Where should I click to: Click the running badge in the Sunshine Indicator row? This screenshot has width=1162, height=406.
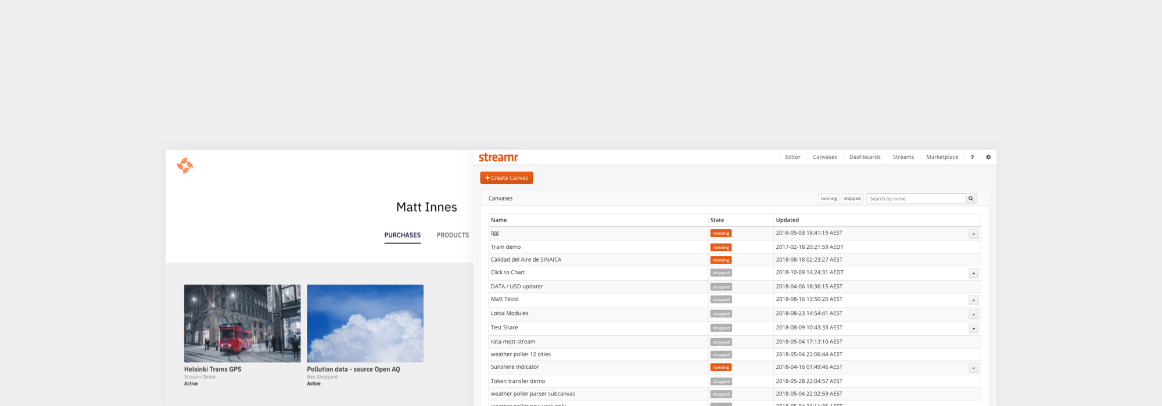[x=721, y=368]
